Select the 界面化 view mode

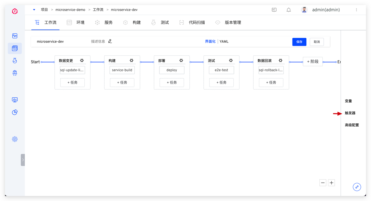[x=210, y=41]
